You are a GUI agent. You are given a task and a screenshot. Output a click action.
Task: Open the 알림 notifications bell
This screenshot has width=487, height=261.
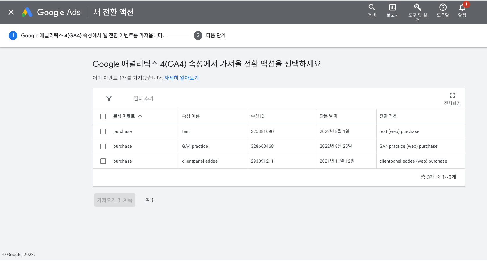click(x=462, y=11)
